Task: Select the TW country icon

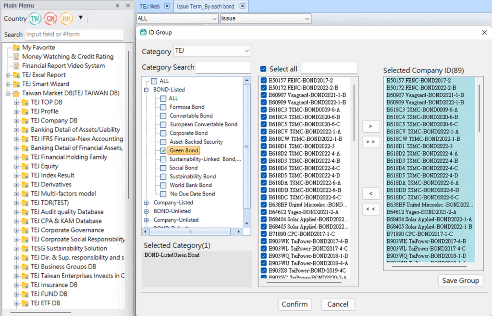Action: coord(35,19)
